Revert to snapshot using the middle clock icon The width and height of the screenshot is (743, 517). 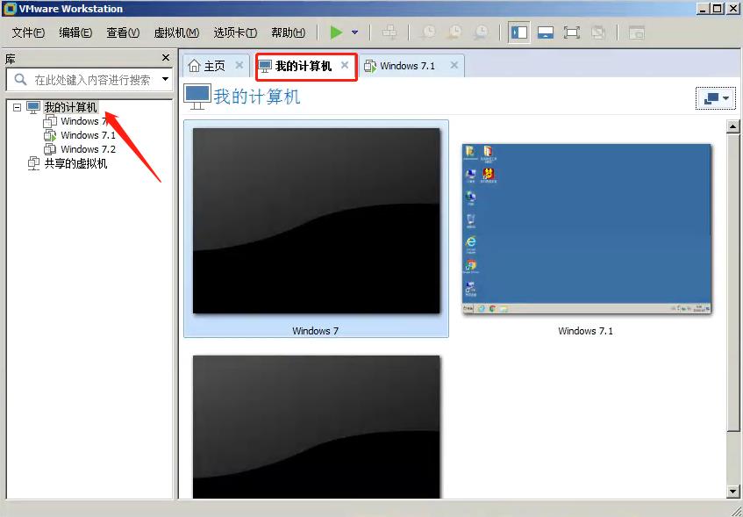pyautogui.click(x=455, y=32)
